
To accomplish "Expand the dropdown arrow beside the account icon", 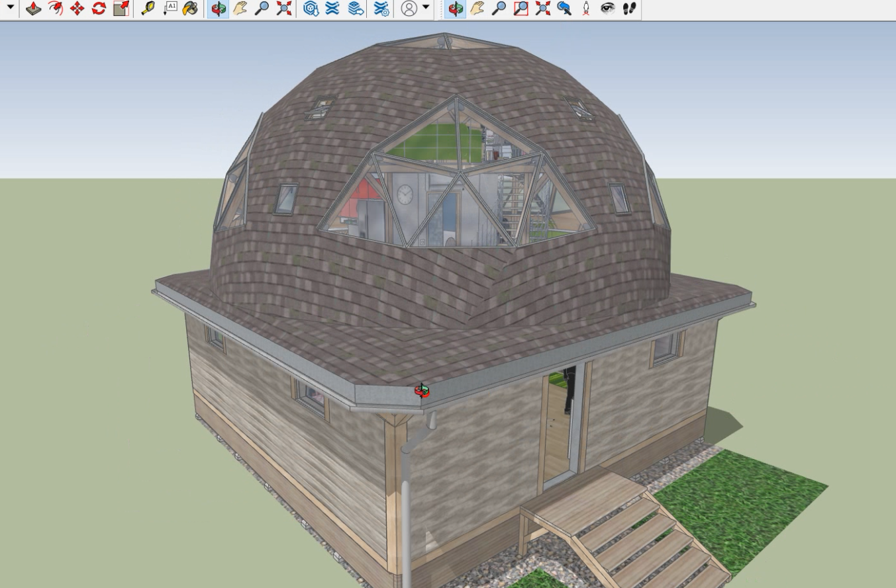I will (x=426, y=8).
